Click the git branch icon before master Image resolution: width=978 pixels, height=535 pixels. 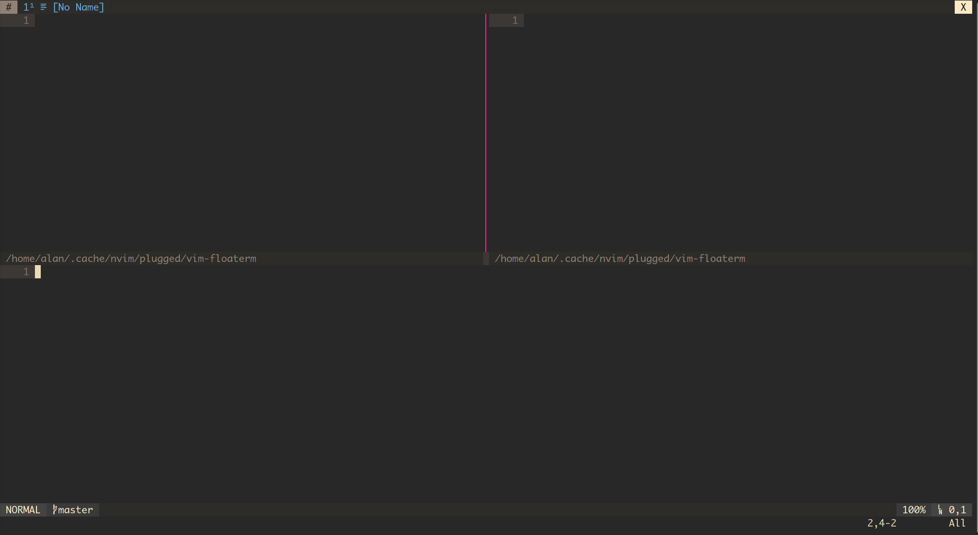coord(53,510)
